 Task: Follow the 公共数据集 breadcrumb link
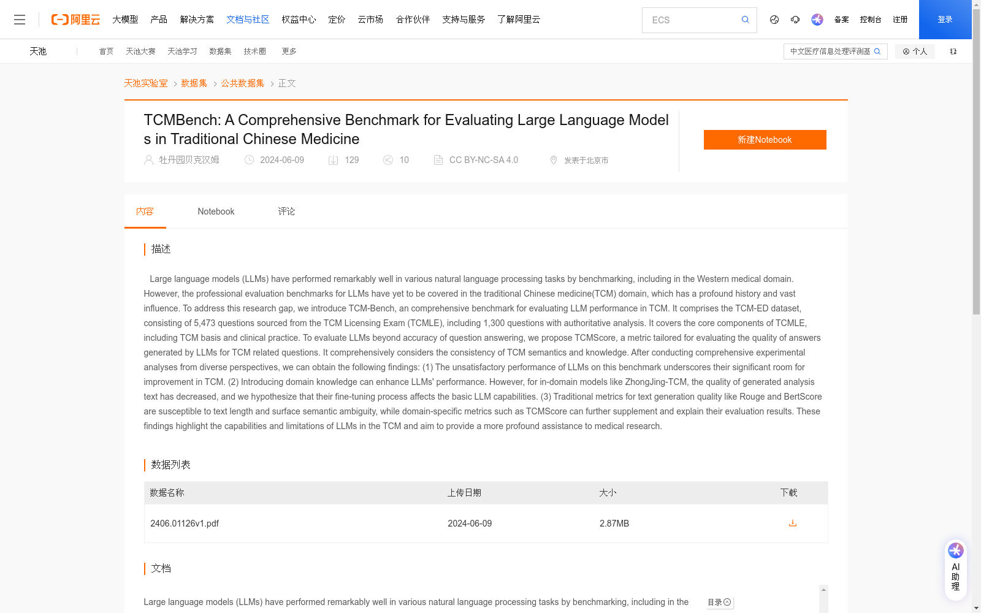point(243,83)
